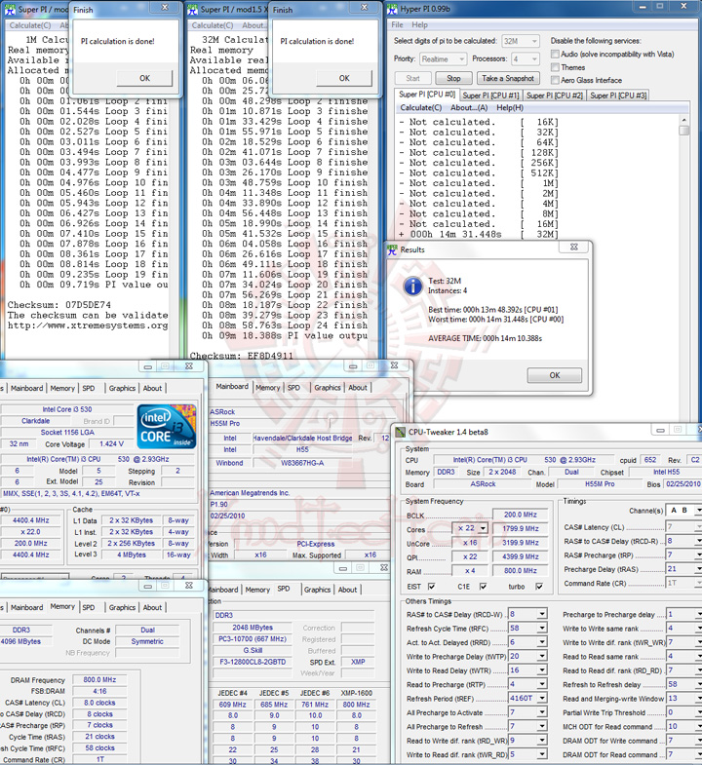Click the first Super PI window title icon
Screen dimensions: 702x765
(10, 10)
